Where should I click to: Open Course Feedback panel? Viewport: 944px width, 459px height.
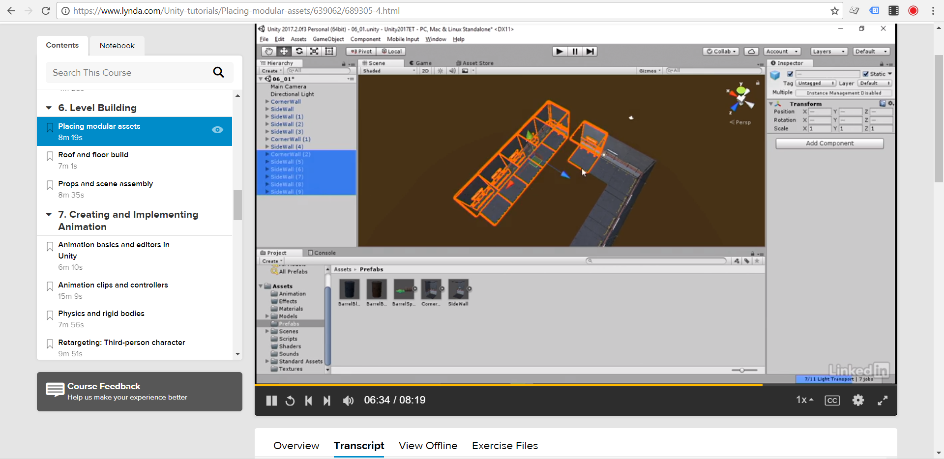coord(140,392)
